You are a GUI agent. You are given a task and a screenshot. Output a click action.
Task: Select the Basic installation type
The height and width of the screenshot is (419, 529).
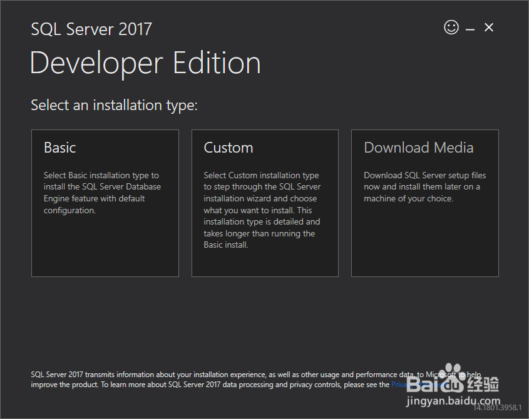[105, 203]
